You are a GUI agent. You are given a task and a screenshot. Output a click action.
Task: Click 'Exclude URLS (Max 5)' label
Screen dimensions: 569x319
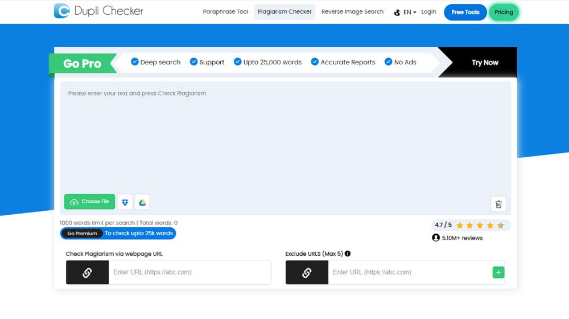point(314,253)
